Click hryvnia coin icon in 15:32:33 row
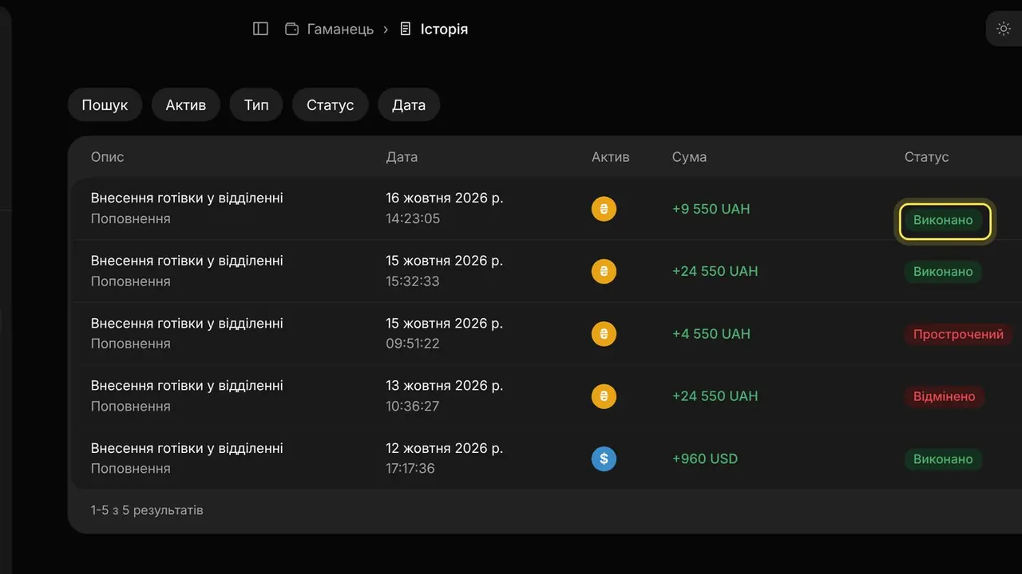This screenshot has width=1022, height=574. [604, 271]
